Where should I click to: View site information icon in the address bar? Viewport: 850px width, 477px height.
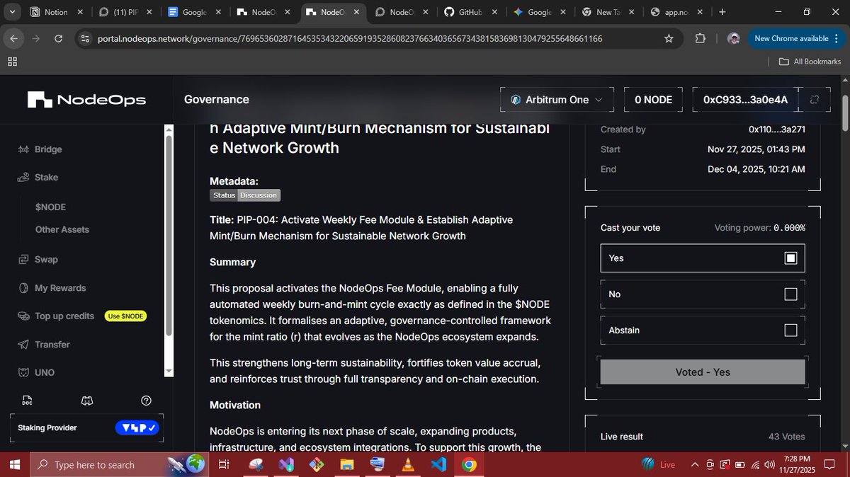tap(85, 38)
